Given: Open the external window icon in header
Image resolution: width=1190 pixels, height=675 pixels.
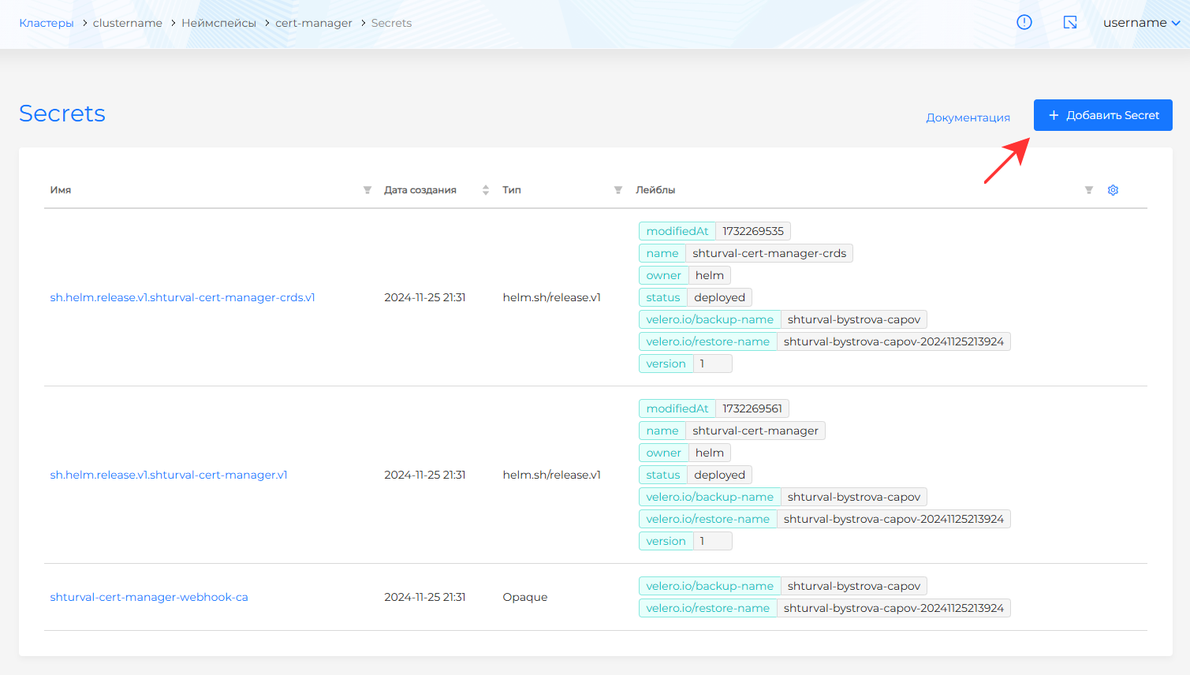Looking at the screenshot, I should [x=1070, y=22].
